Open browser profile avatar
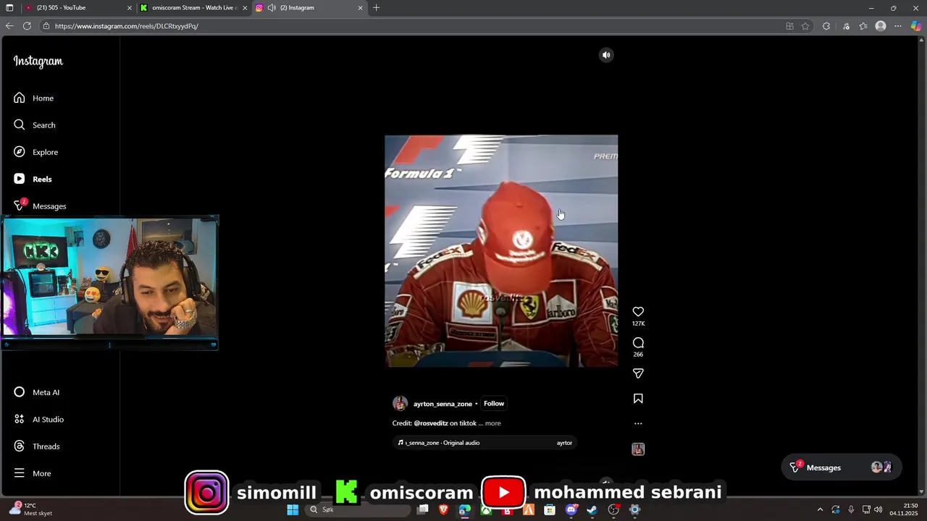Screen dimensions: 927x521 pos(881,26)
